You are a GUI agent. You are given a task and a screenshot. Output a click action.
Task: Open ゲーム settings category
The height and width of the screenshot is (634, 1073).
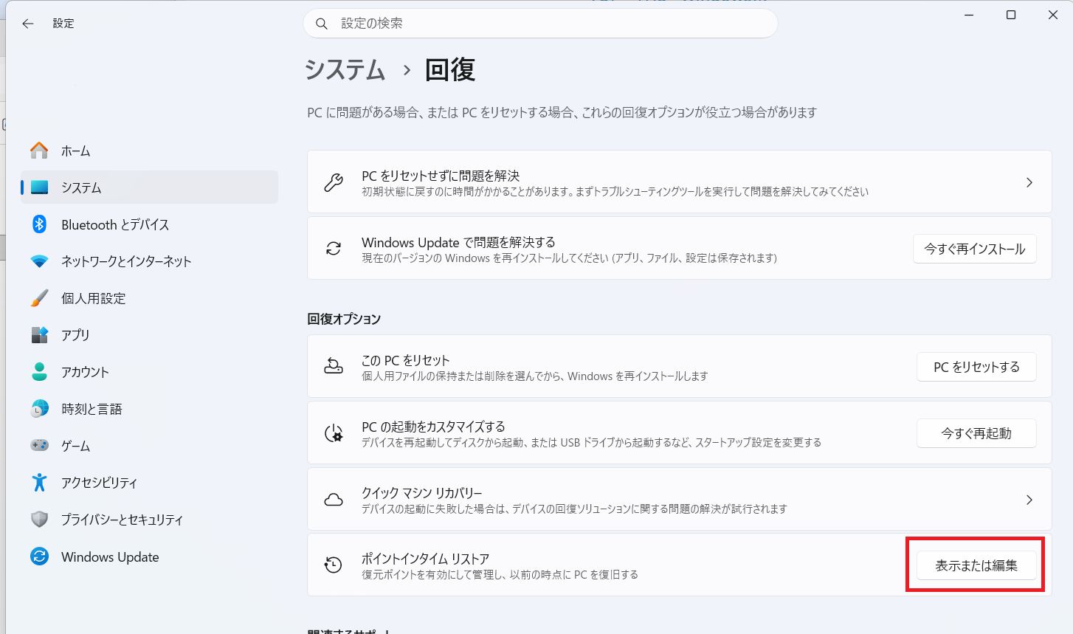(x=149, y=446)
